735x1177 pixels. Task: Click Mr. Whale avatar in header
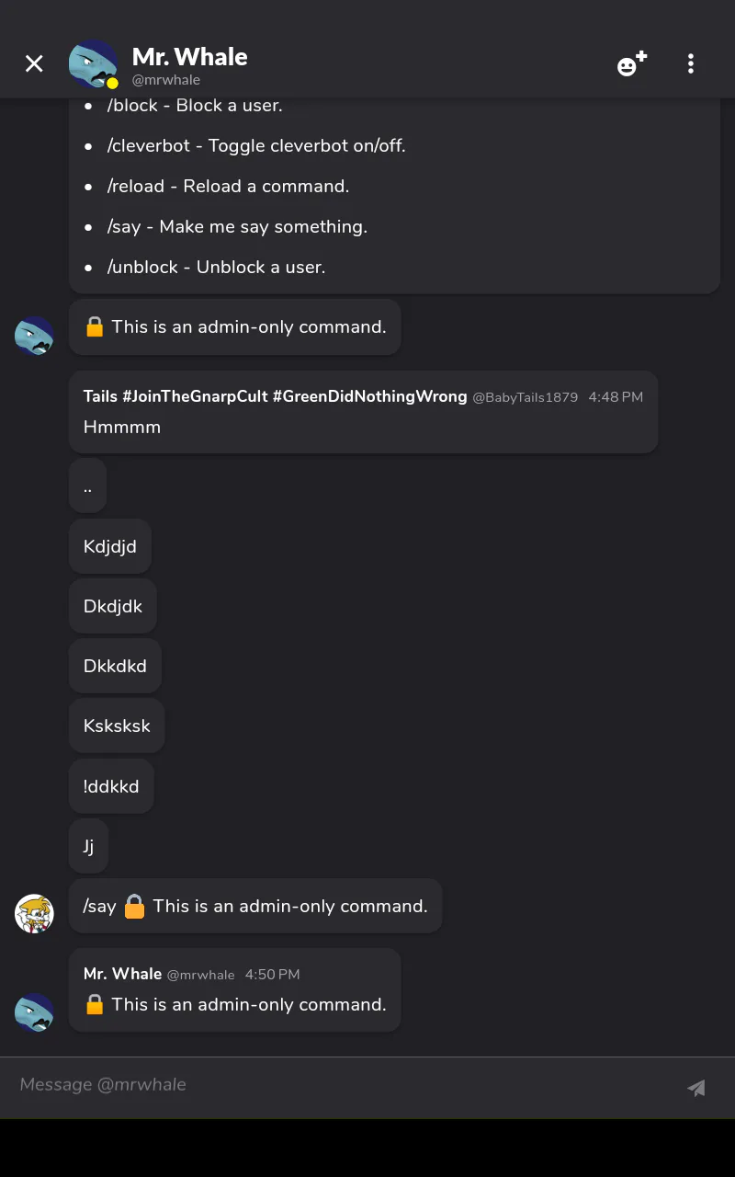pos(93,63)
